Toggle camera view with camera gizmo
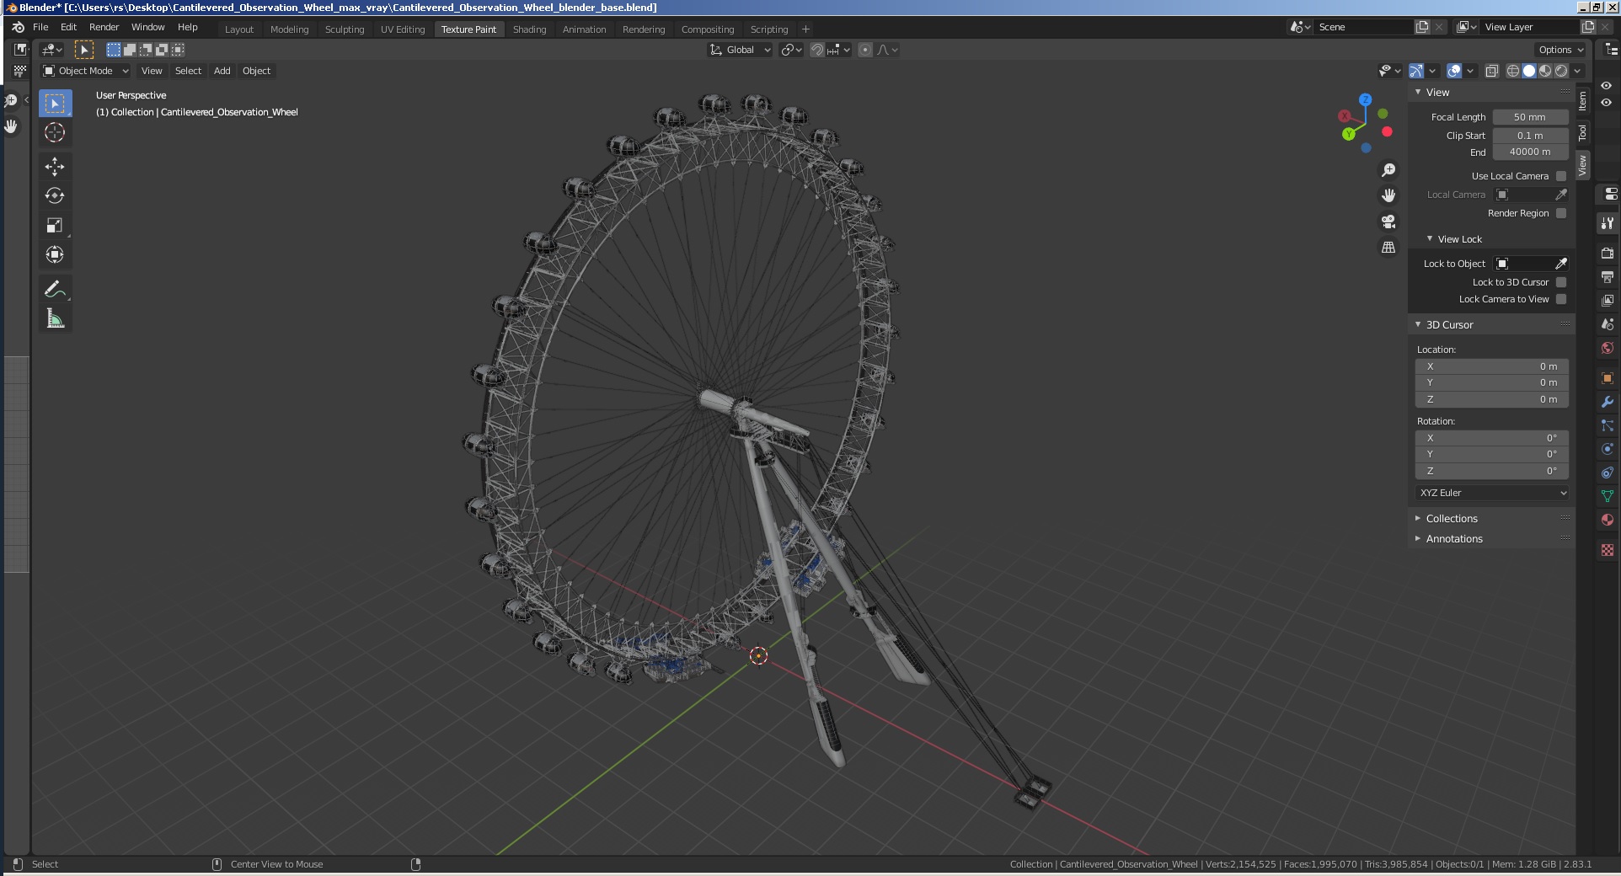This screenshot has height=876, width=1621. pos(1388,222)
